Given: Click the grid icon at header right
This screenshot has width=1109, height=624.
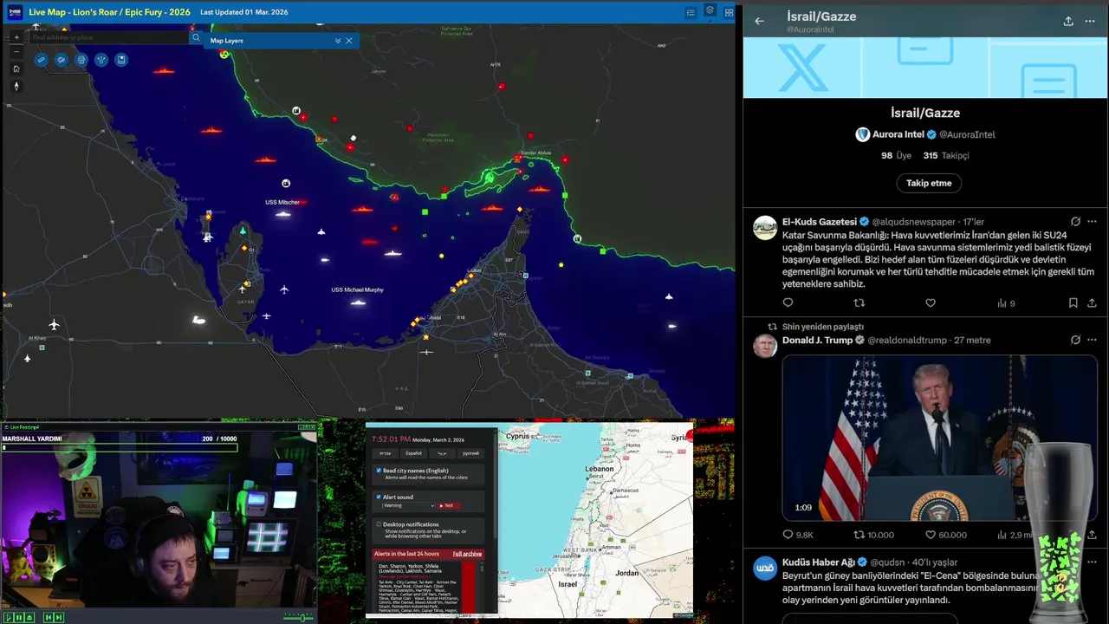Looking at the screenshot, I should (730, 12).
